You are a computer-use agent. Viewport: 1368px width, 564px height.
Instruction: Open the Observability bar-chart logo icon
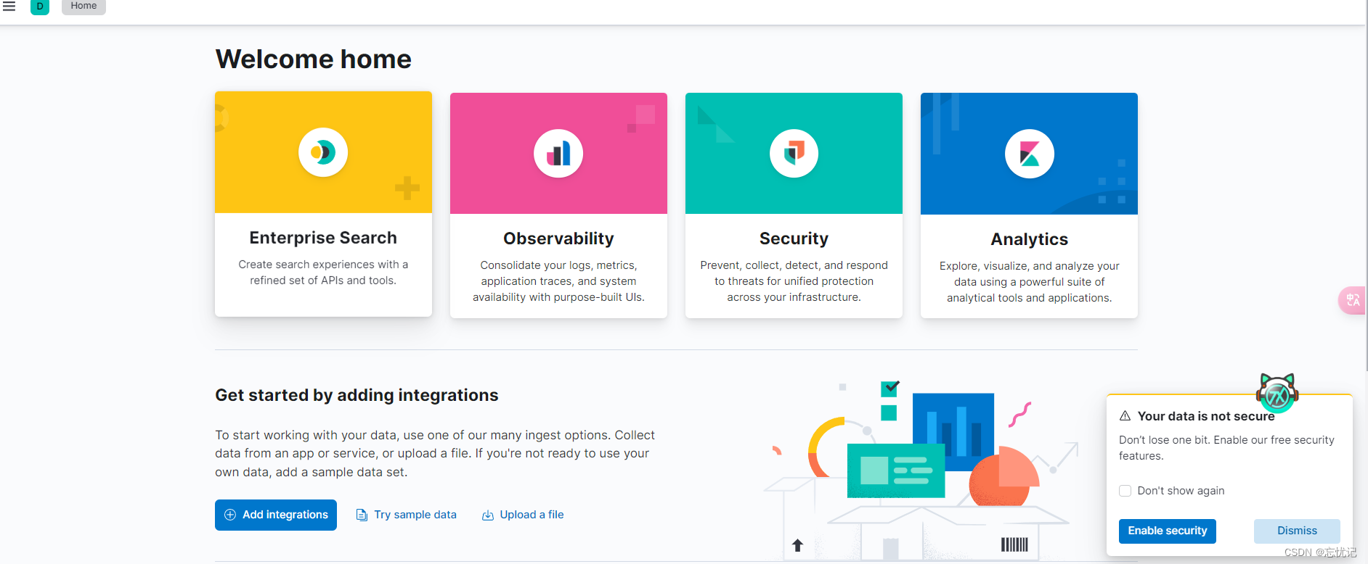558,154
